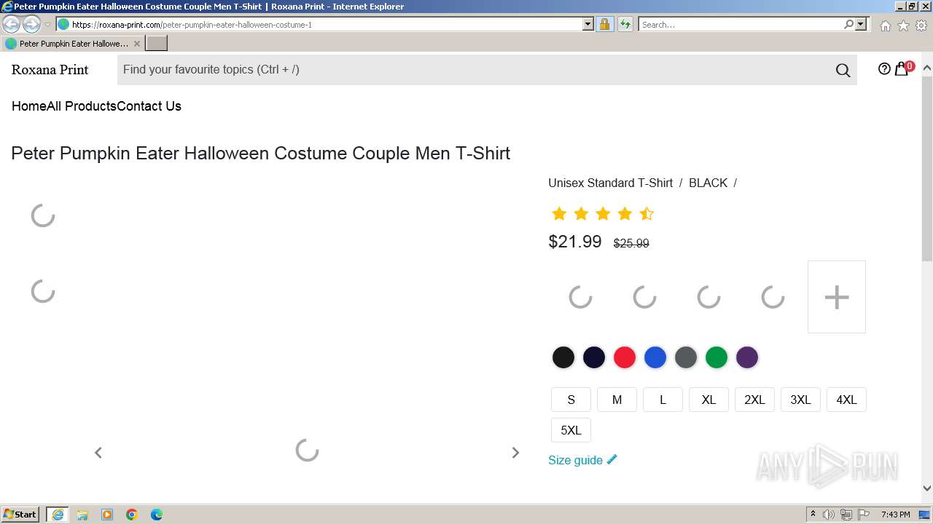Click the Roxana Print logo link
Screen dimensions: 933x524
(x=50, y=70)
